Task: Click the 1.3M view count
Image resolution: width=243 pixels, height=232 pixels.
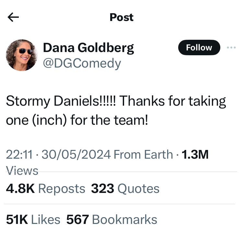Action: 195,155
